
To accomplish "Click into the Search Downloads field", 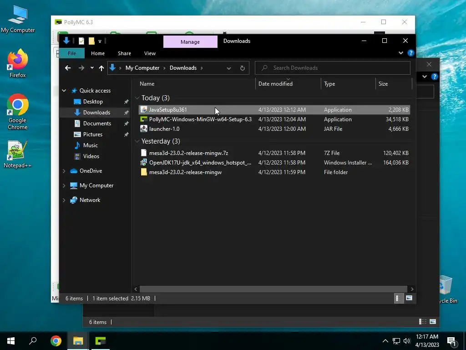I will coord(333,68).
